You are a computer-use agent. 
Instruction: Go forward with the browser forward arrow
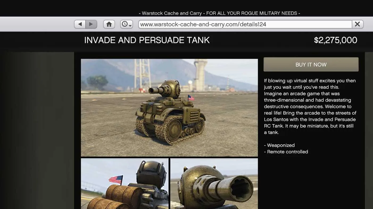[x=91, y=24]
